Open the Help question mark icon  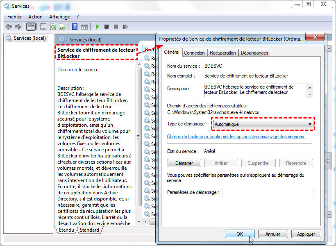75,27
